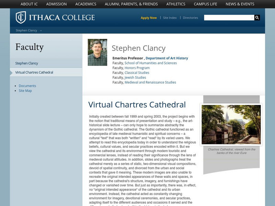This screenshot has width=275, height=206.
Task: Select Virtual Chartres Cathedral in sidebar
Action: point(34,73)
